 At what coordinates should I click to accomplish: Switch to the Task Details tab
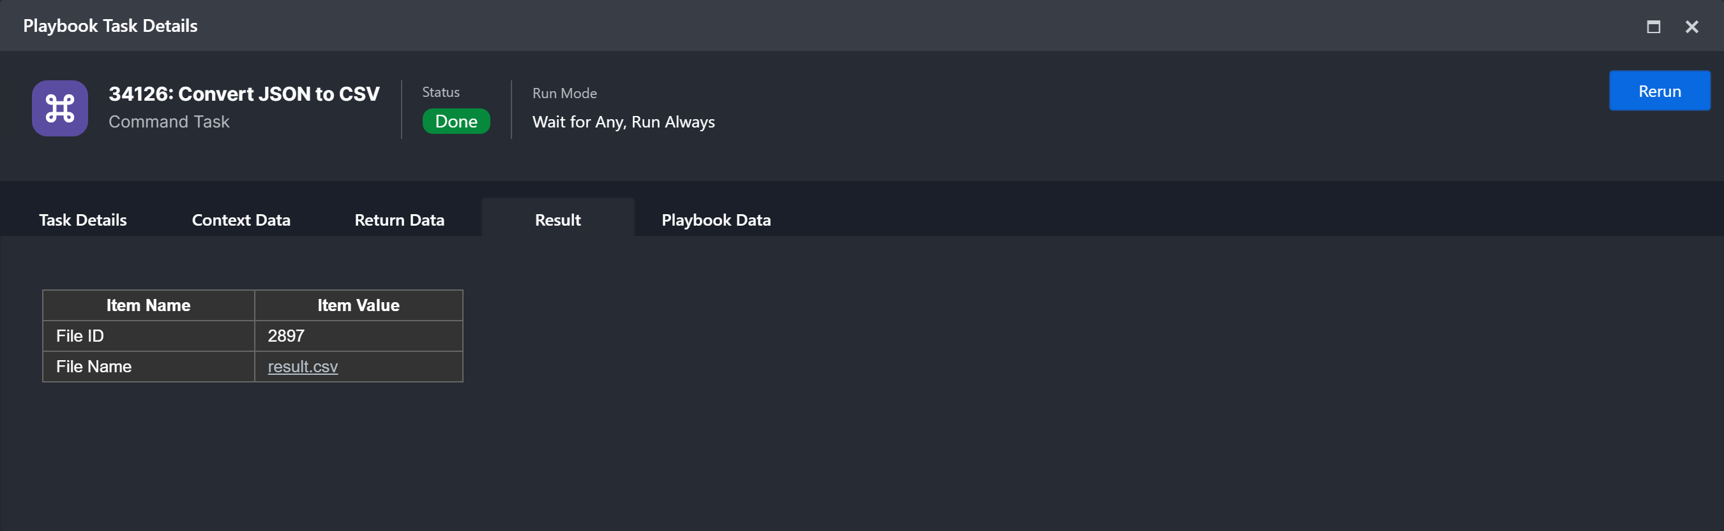coord(82,220)
